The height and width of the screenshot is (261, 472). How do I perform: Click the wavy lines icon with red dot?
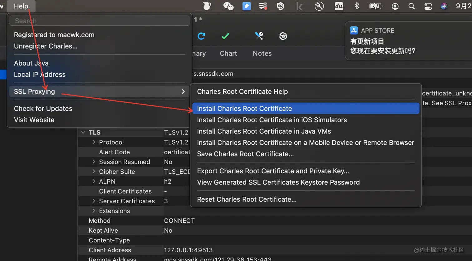click(x=263, y=6)
